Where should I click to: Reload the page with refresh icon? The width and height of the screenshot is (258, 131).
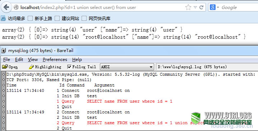(201, 7)
